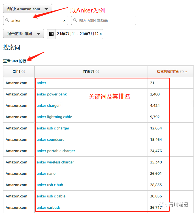
Task: Open the anker charger link
Action: 48,106
